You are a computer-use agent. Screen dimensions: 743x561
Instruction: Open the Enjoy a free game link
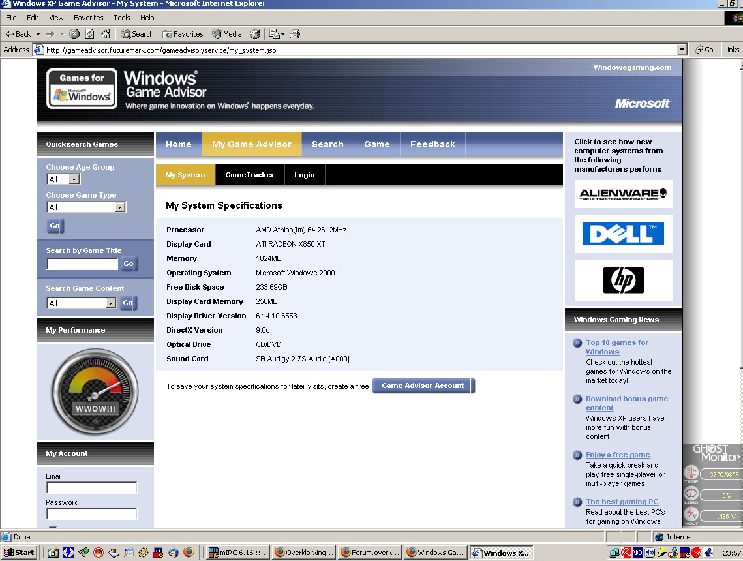point(618,455)
